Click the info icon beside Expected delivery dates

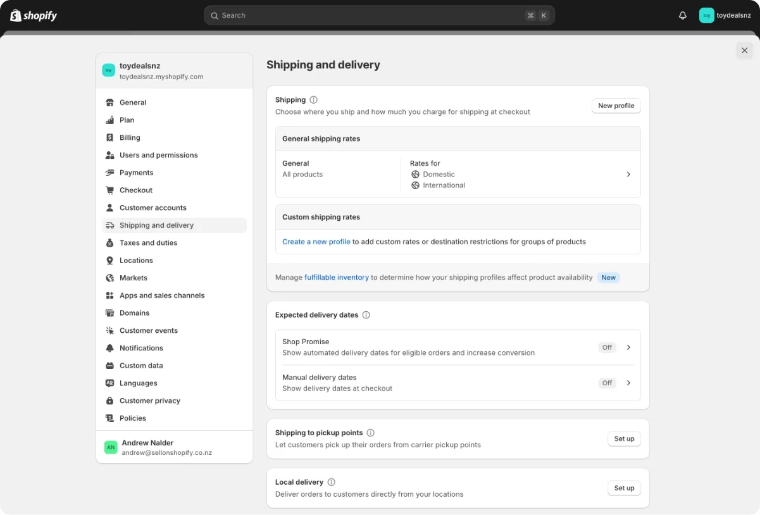[366, 315]
